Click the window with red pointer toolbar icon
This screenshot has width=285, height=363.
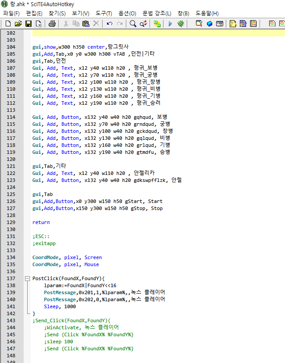199,24
